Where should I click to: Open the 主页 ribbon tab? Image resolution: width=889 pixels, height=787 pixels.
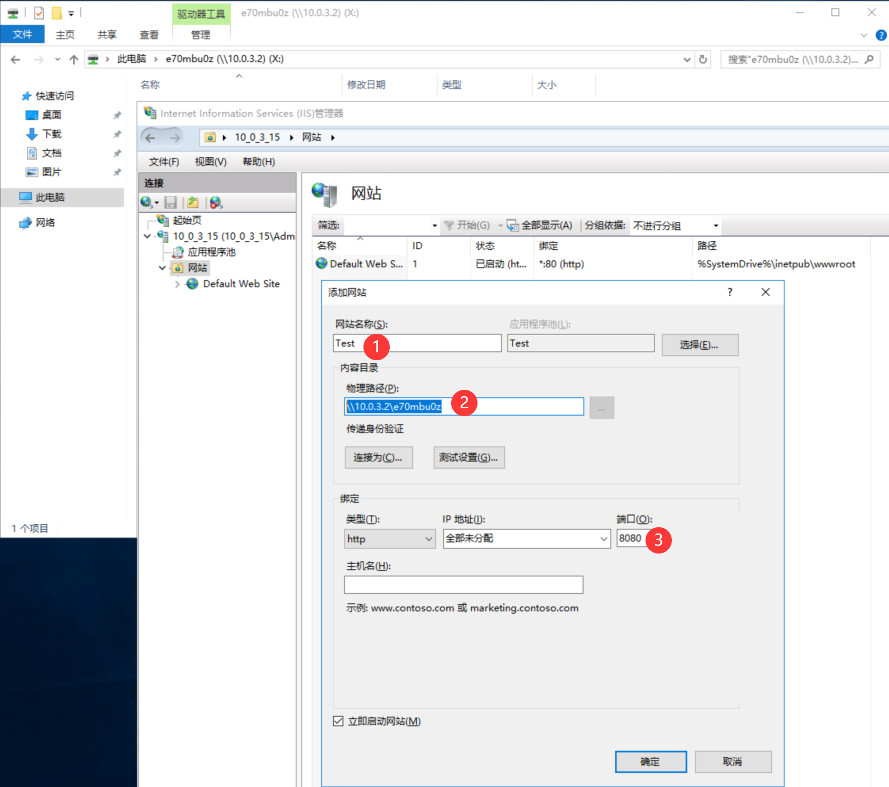click(65, 35)
